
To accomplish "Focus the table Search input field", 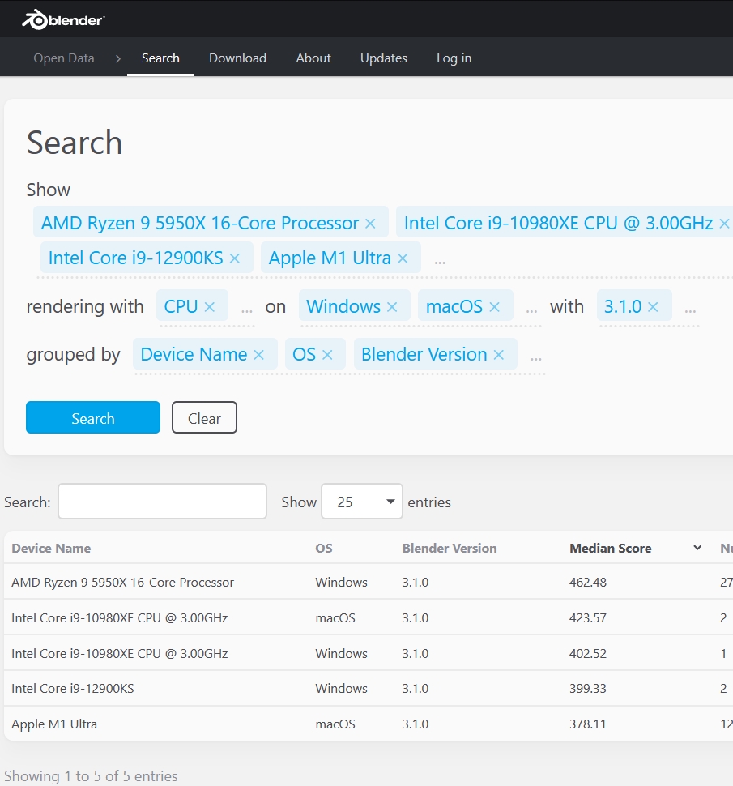I will coord(162,502).
